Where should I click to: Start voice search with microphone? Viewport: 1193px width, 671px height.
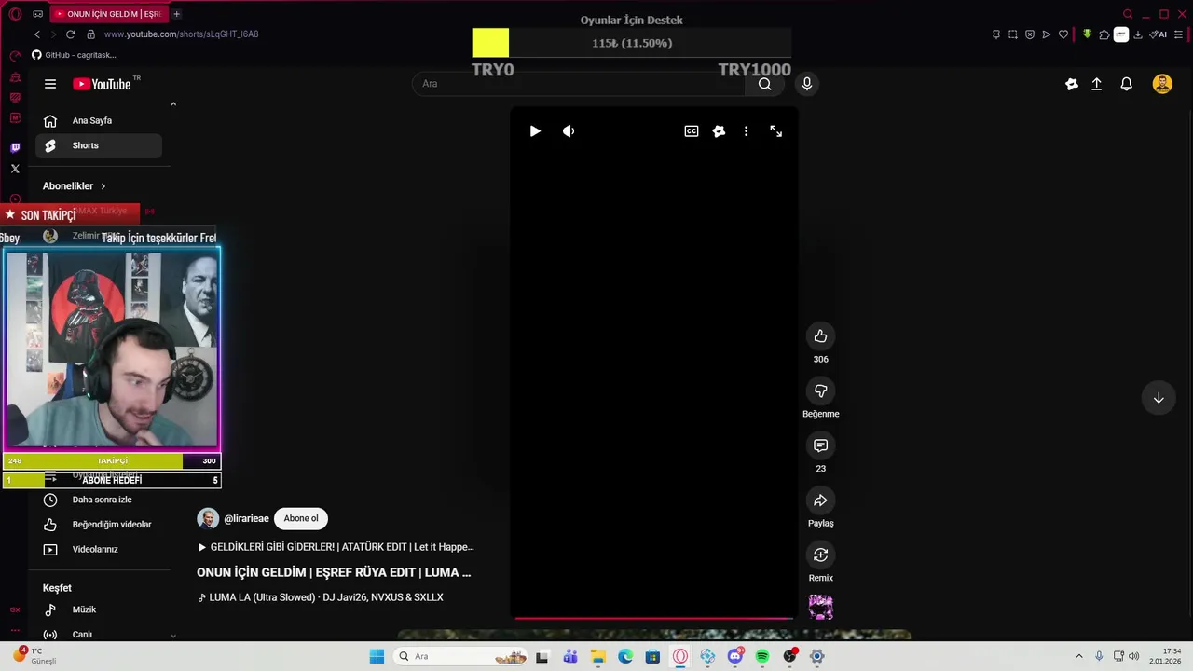pos(807,84)
